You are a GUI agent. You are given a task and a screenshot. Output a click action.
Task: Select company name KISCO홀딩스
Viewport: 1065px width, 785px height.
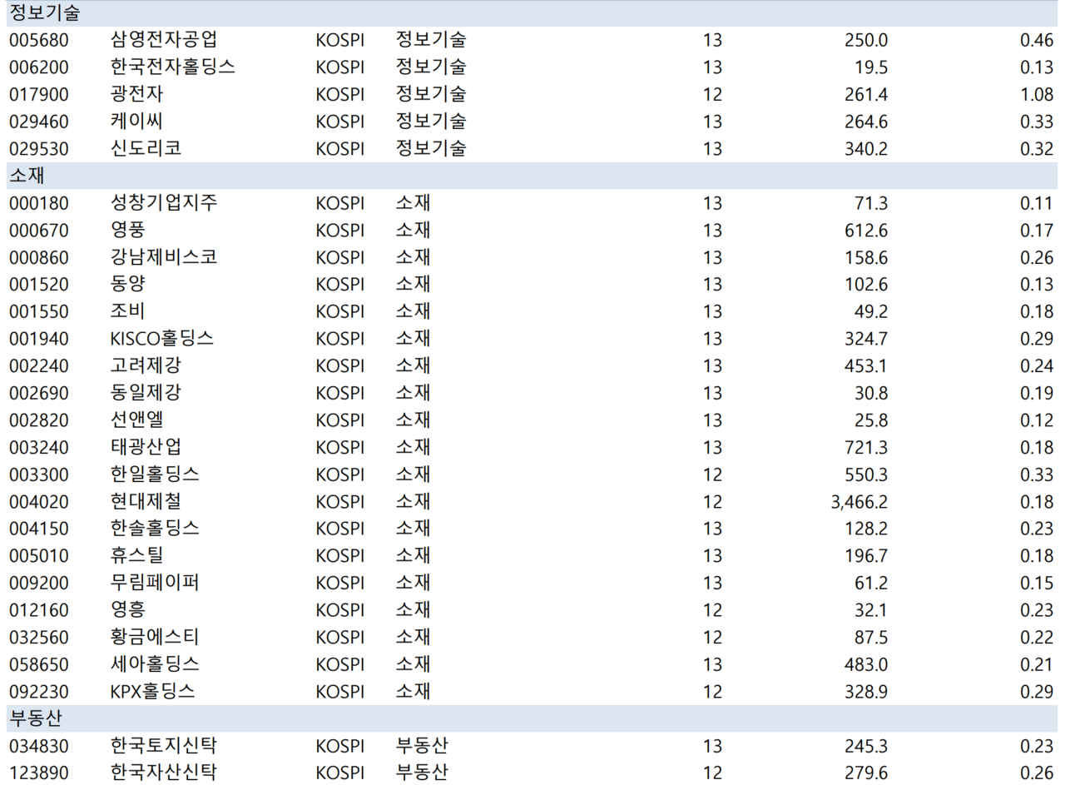click(162, 339)
